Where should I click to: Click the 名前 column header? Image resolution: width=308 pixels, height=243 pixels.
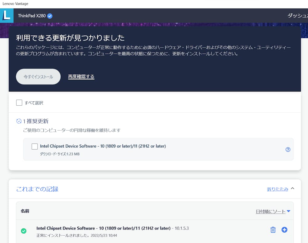point(25,211)
